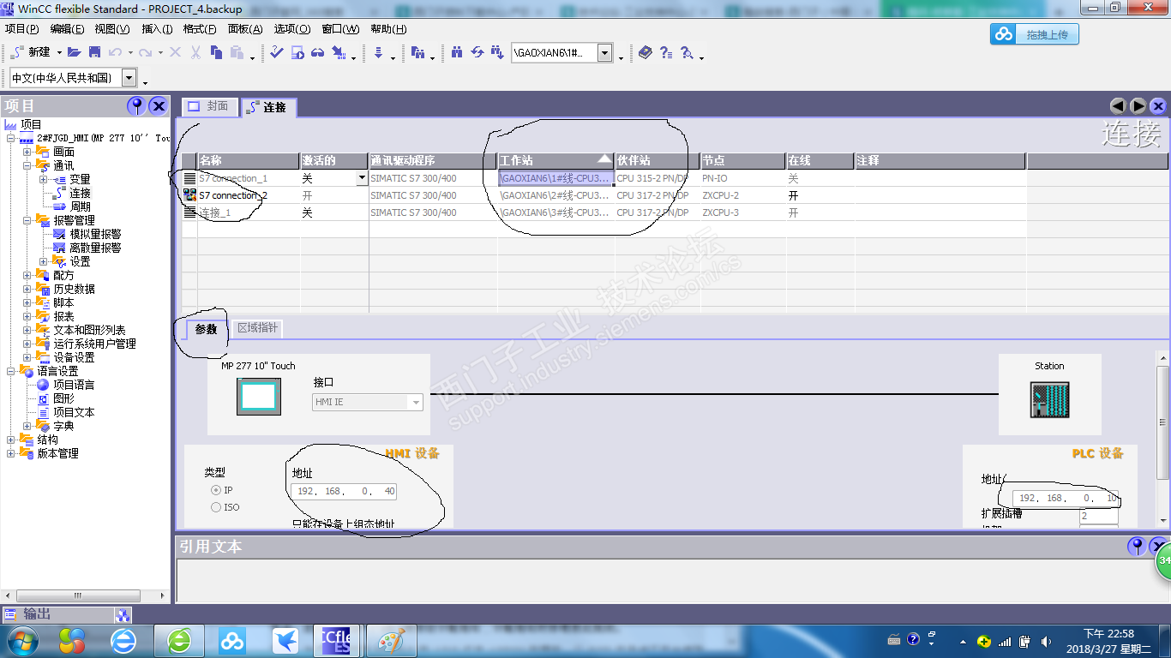The image size is (1171, 658).
Task: Sort by the 工作站 column header
Action: 556,160
